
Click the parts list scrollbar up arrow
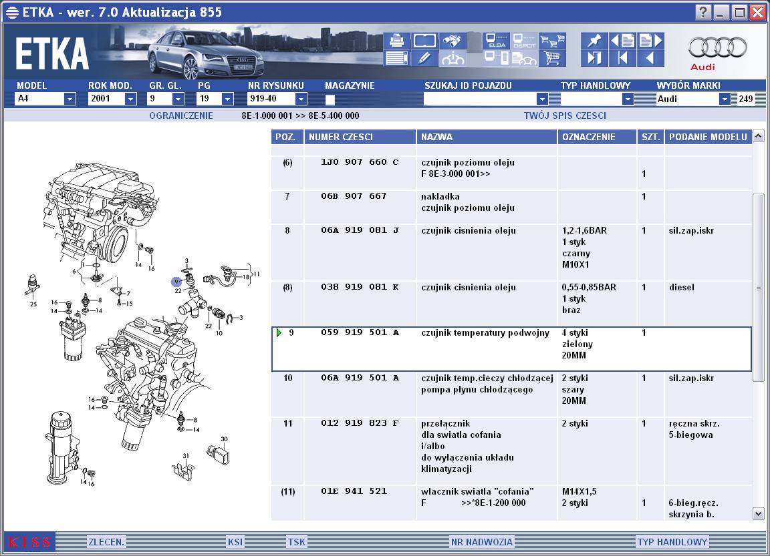[758, 135]
